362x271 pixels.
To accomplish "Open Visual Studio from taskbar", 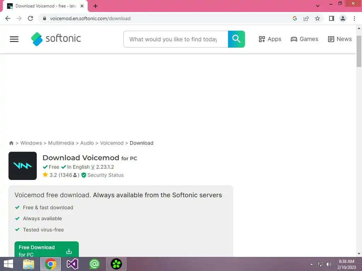I will click(72, 264).
